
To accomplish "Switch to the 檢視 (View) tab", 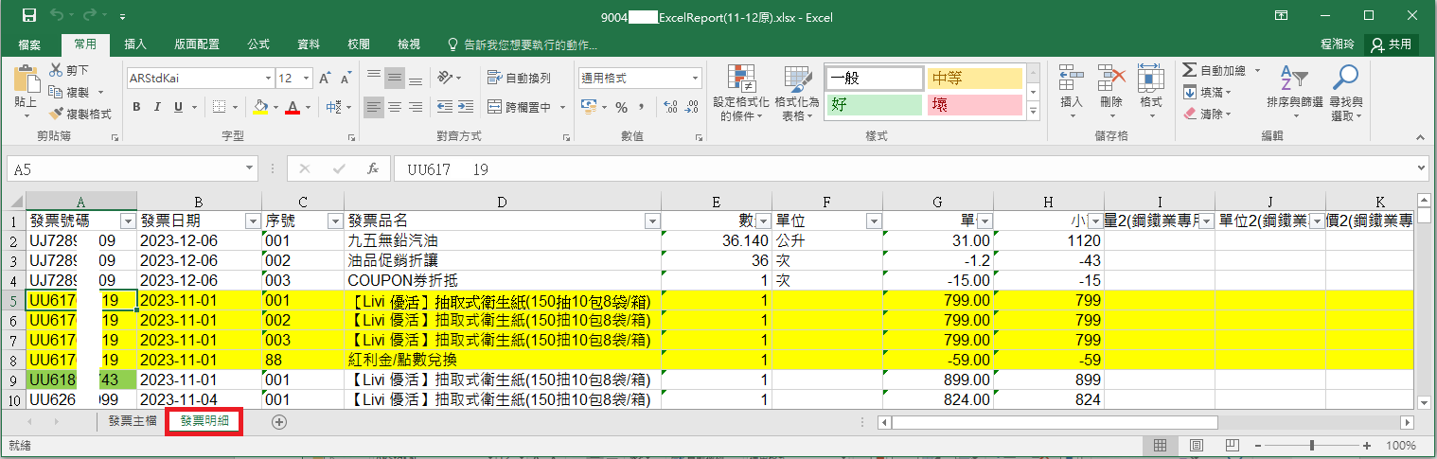I will click(409, 44).
